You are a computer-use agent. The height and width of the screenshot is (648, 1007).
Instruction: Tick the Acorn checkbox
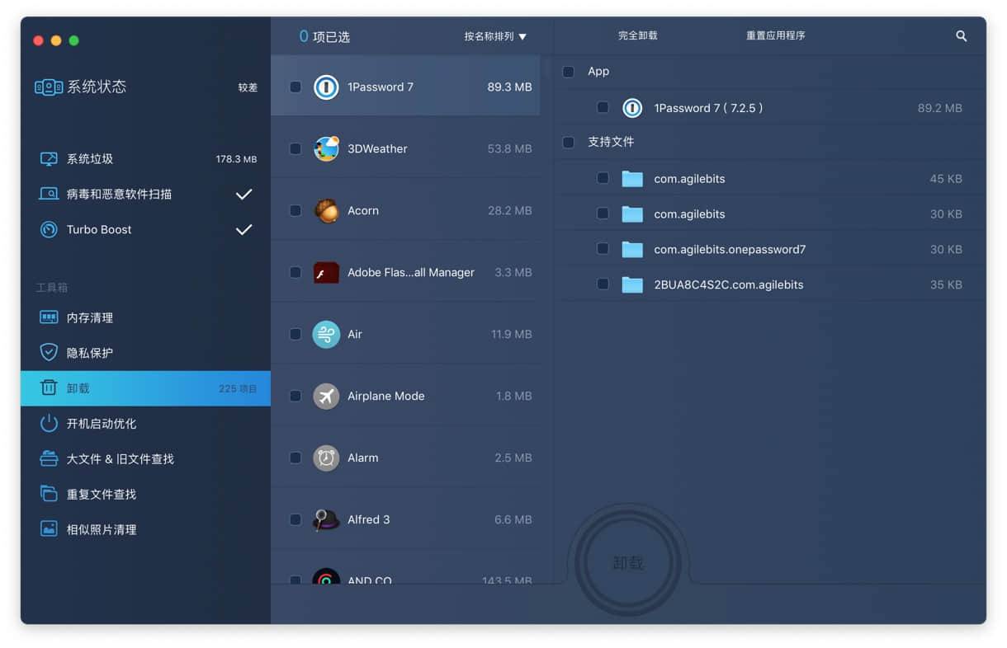(295, 210)
